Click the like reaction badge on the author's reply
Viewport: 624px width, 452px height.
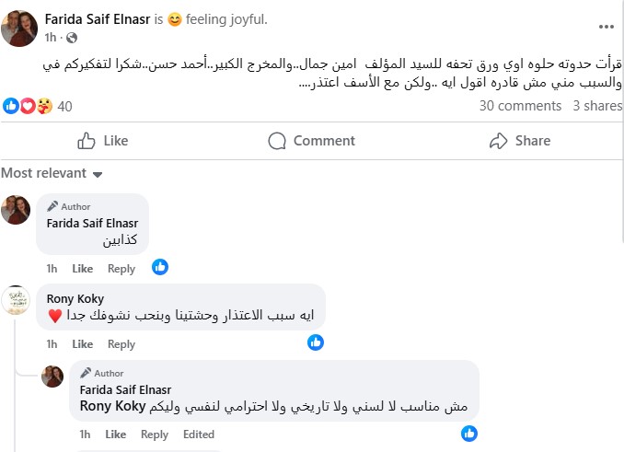click(468, 433)
